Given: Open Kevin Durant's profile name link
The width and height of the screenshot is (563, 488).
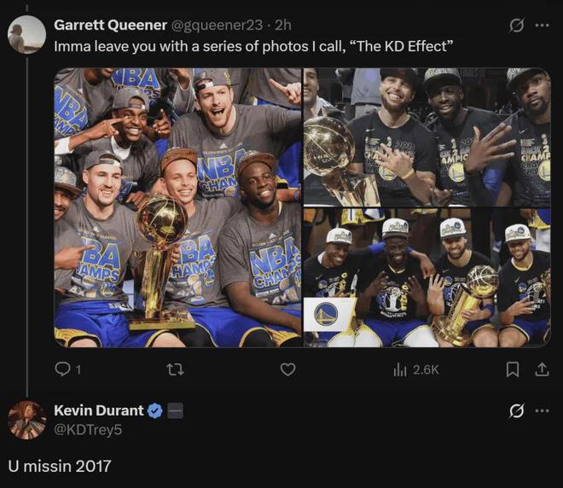Looking at the screenshot, I should (99, 410).
